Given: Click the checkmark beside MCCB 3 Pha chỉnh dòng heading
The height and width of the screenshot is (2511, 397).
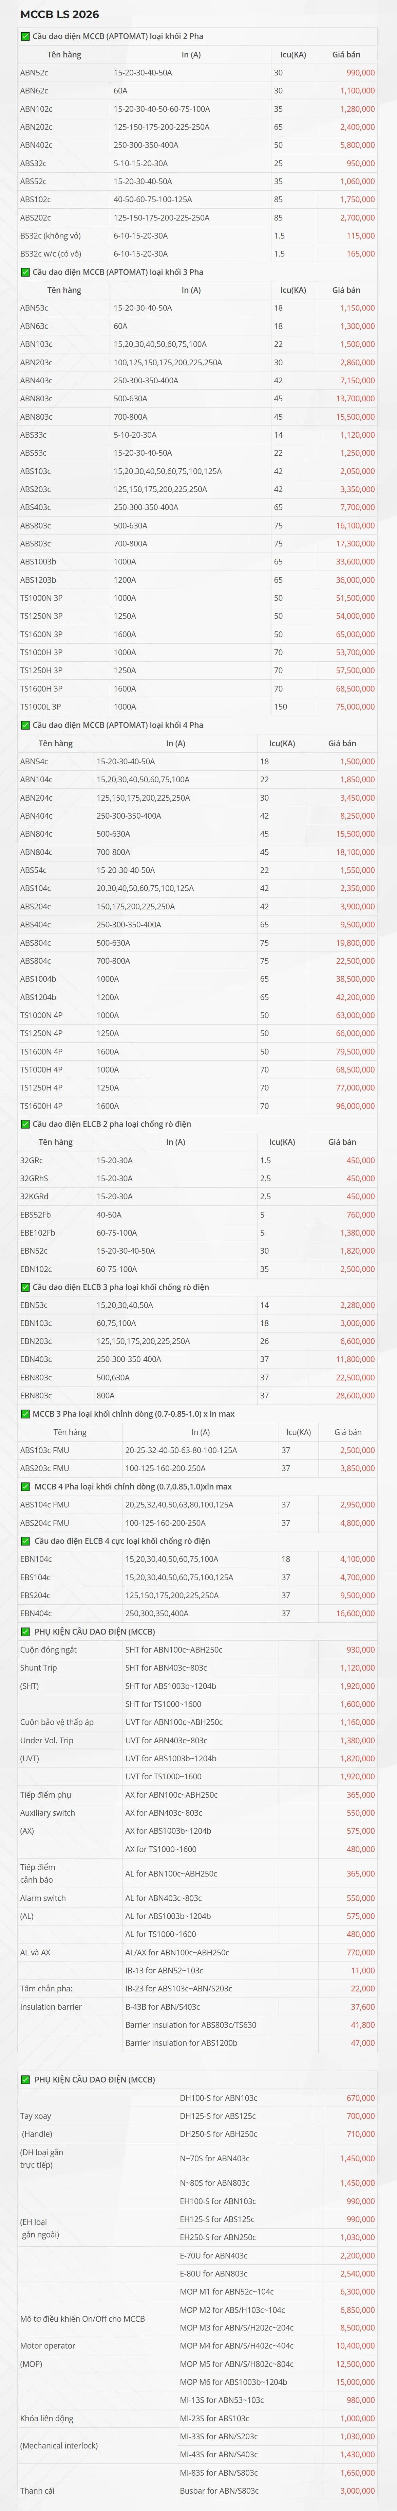Looking at the screenshot, I should point(25,1413).
